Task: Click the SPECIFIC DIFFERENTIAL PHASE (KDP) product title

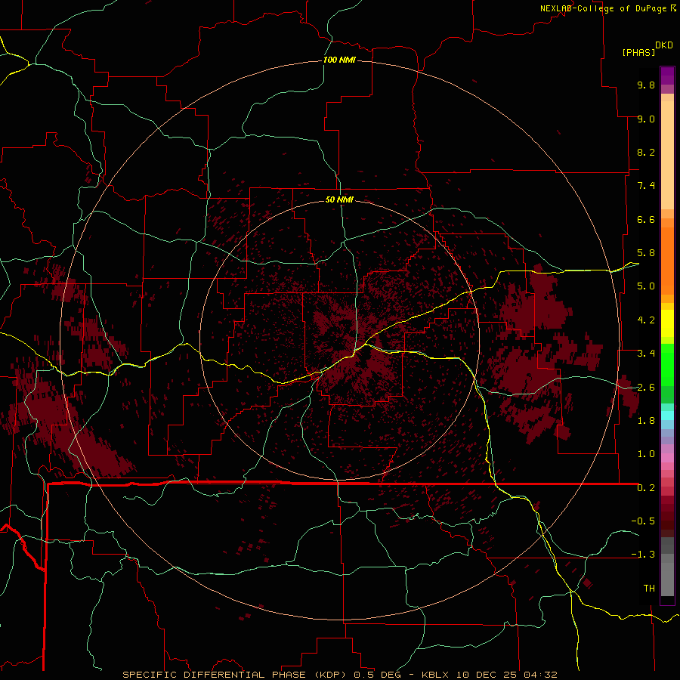Action: [235, 675]
